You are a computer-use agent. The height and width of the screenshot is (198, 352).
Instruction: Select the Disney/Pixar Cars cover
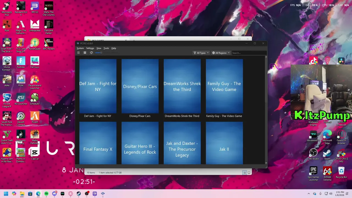(140, 86)
